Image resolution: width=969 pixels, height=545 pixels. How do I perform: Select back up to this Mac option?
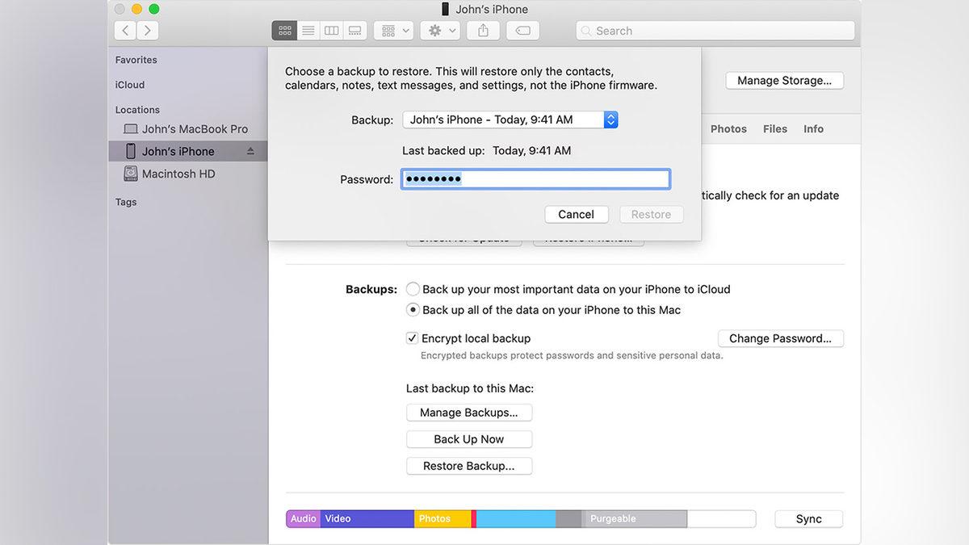click(x=413, y=310)
